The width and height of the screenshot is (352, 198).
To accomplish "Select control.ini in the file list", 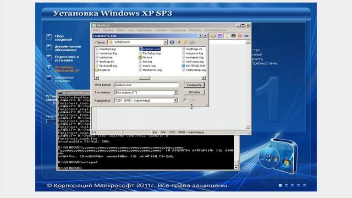I will tap(106, 57).
